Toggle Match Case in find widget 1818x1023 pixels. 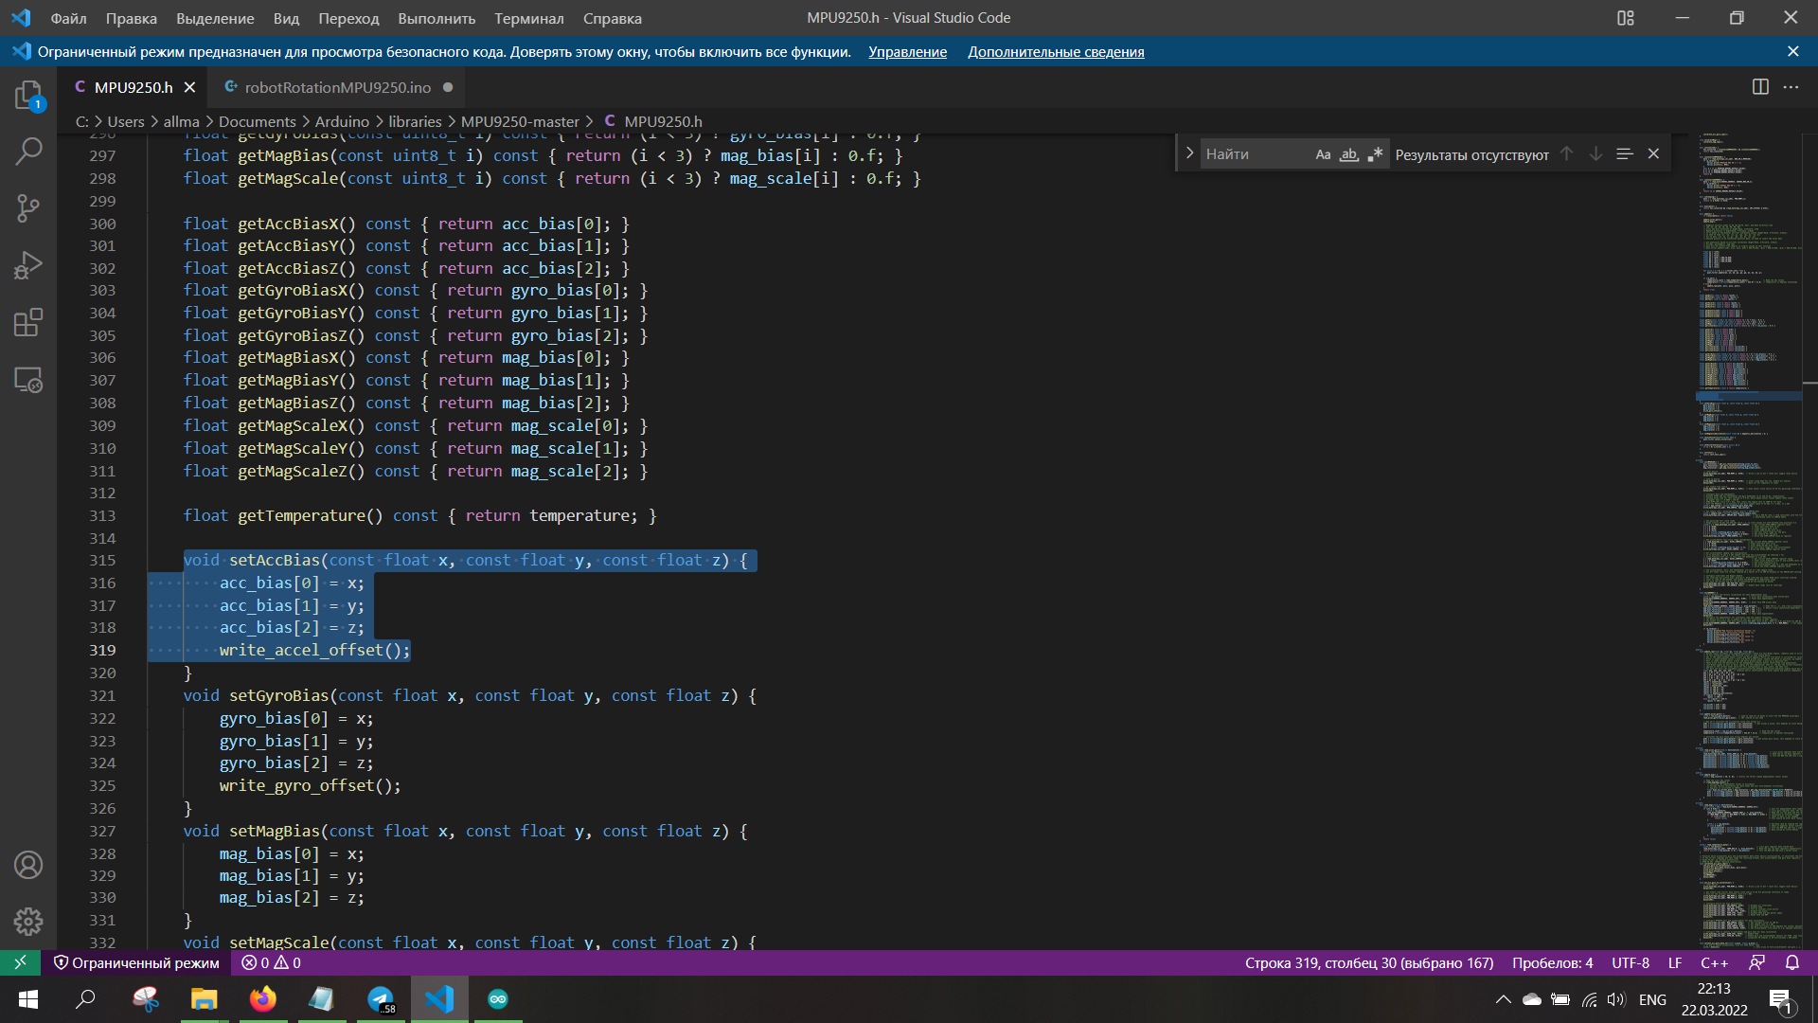(x=1323, y=154)
